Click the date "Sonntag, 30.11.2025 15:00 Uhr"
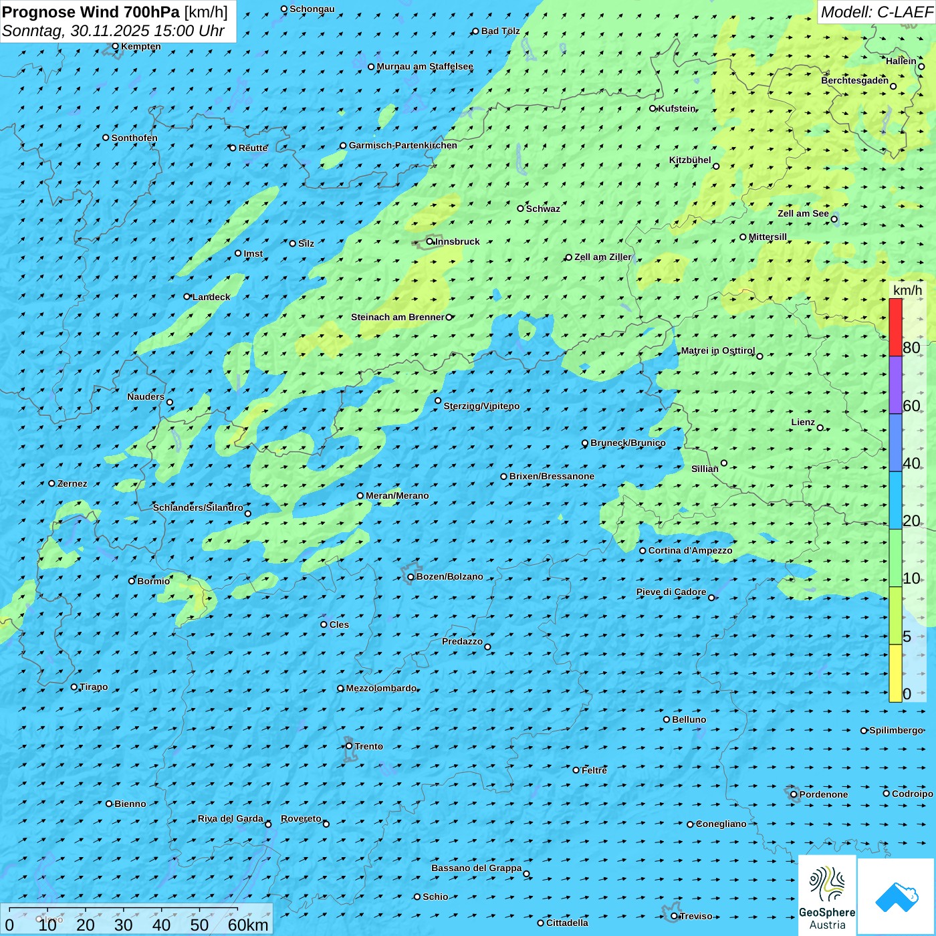 pyautogui.click(x=114, y=31)
